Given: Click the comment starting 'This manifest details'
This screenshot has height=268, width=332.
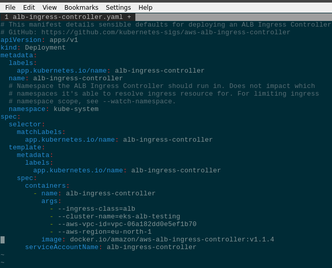Looking at the screenshot, I should 165,25.
